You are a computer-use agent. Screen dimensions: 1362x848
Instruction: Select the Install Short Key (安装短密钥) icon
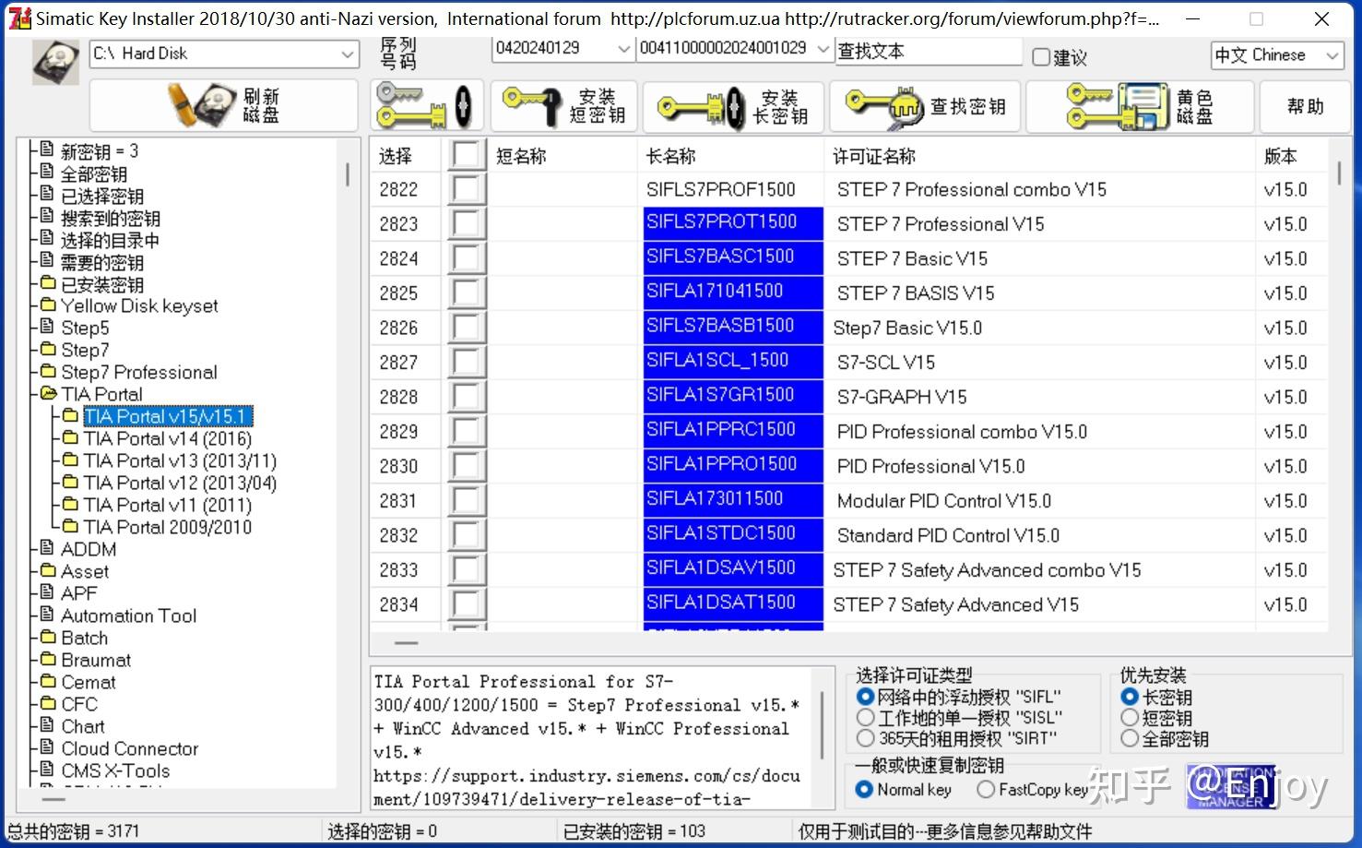click(563, 105)
